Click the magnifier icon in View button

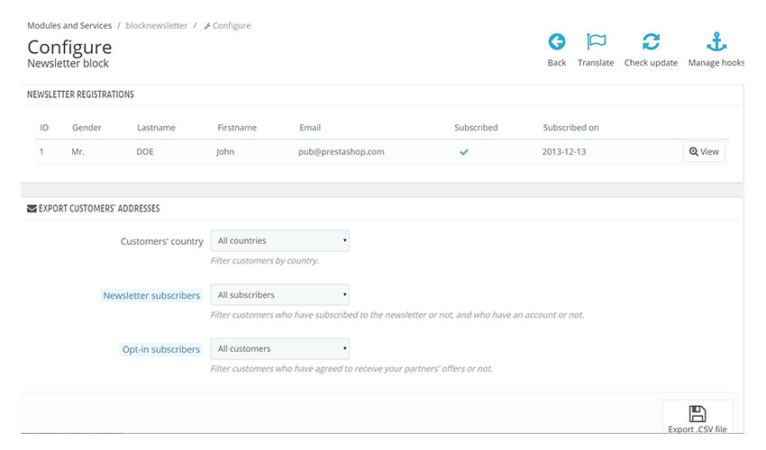(693, 152)
